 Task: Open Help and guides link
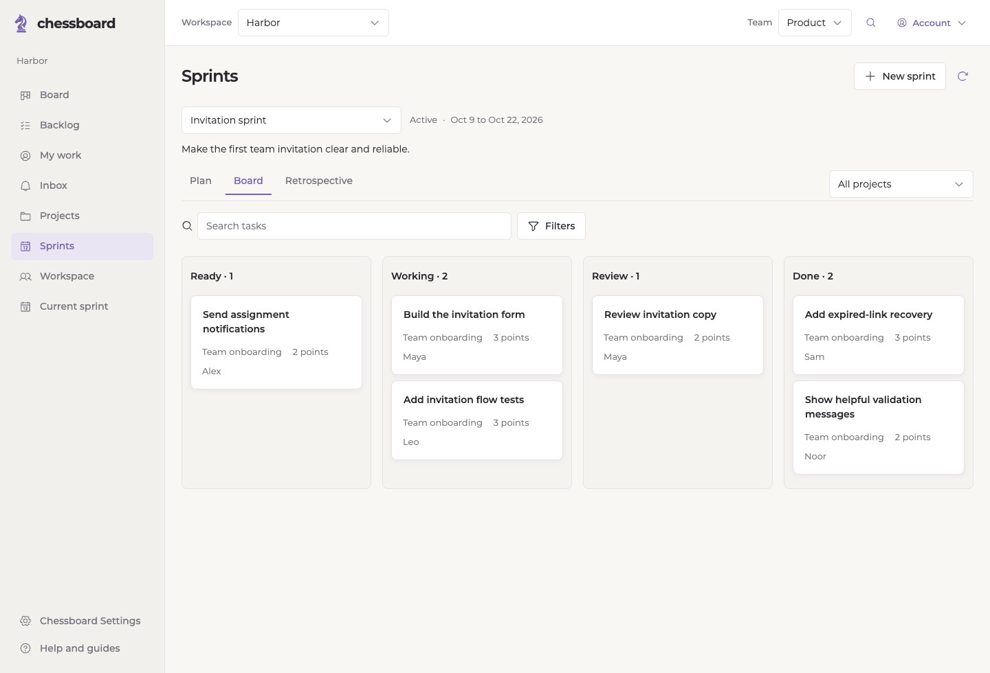coord(82,648)
